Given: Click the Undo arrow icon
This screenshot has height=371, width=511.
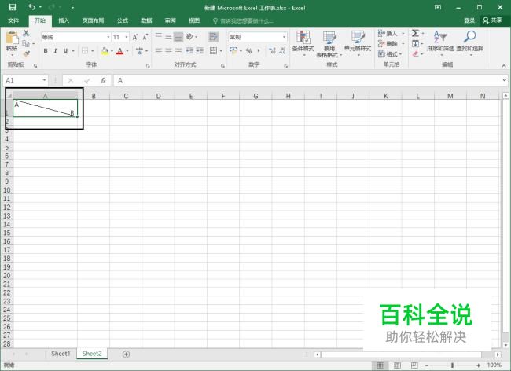Looking at the screenshot, I should point(32,7).
